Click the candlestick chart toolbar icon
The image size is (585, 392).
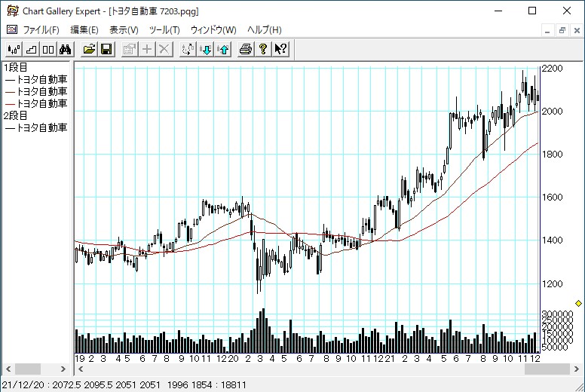[13, 49]
